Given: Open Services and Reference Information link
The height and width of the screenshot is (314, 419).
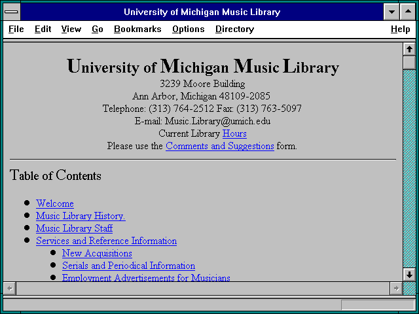Looking at the screenshot, I should 106,241.
